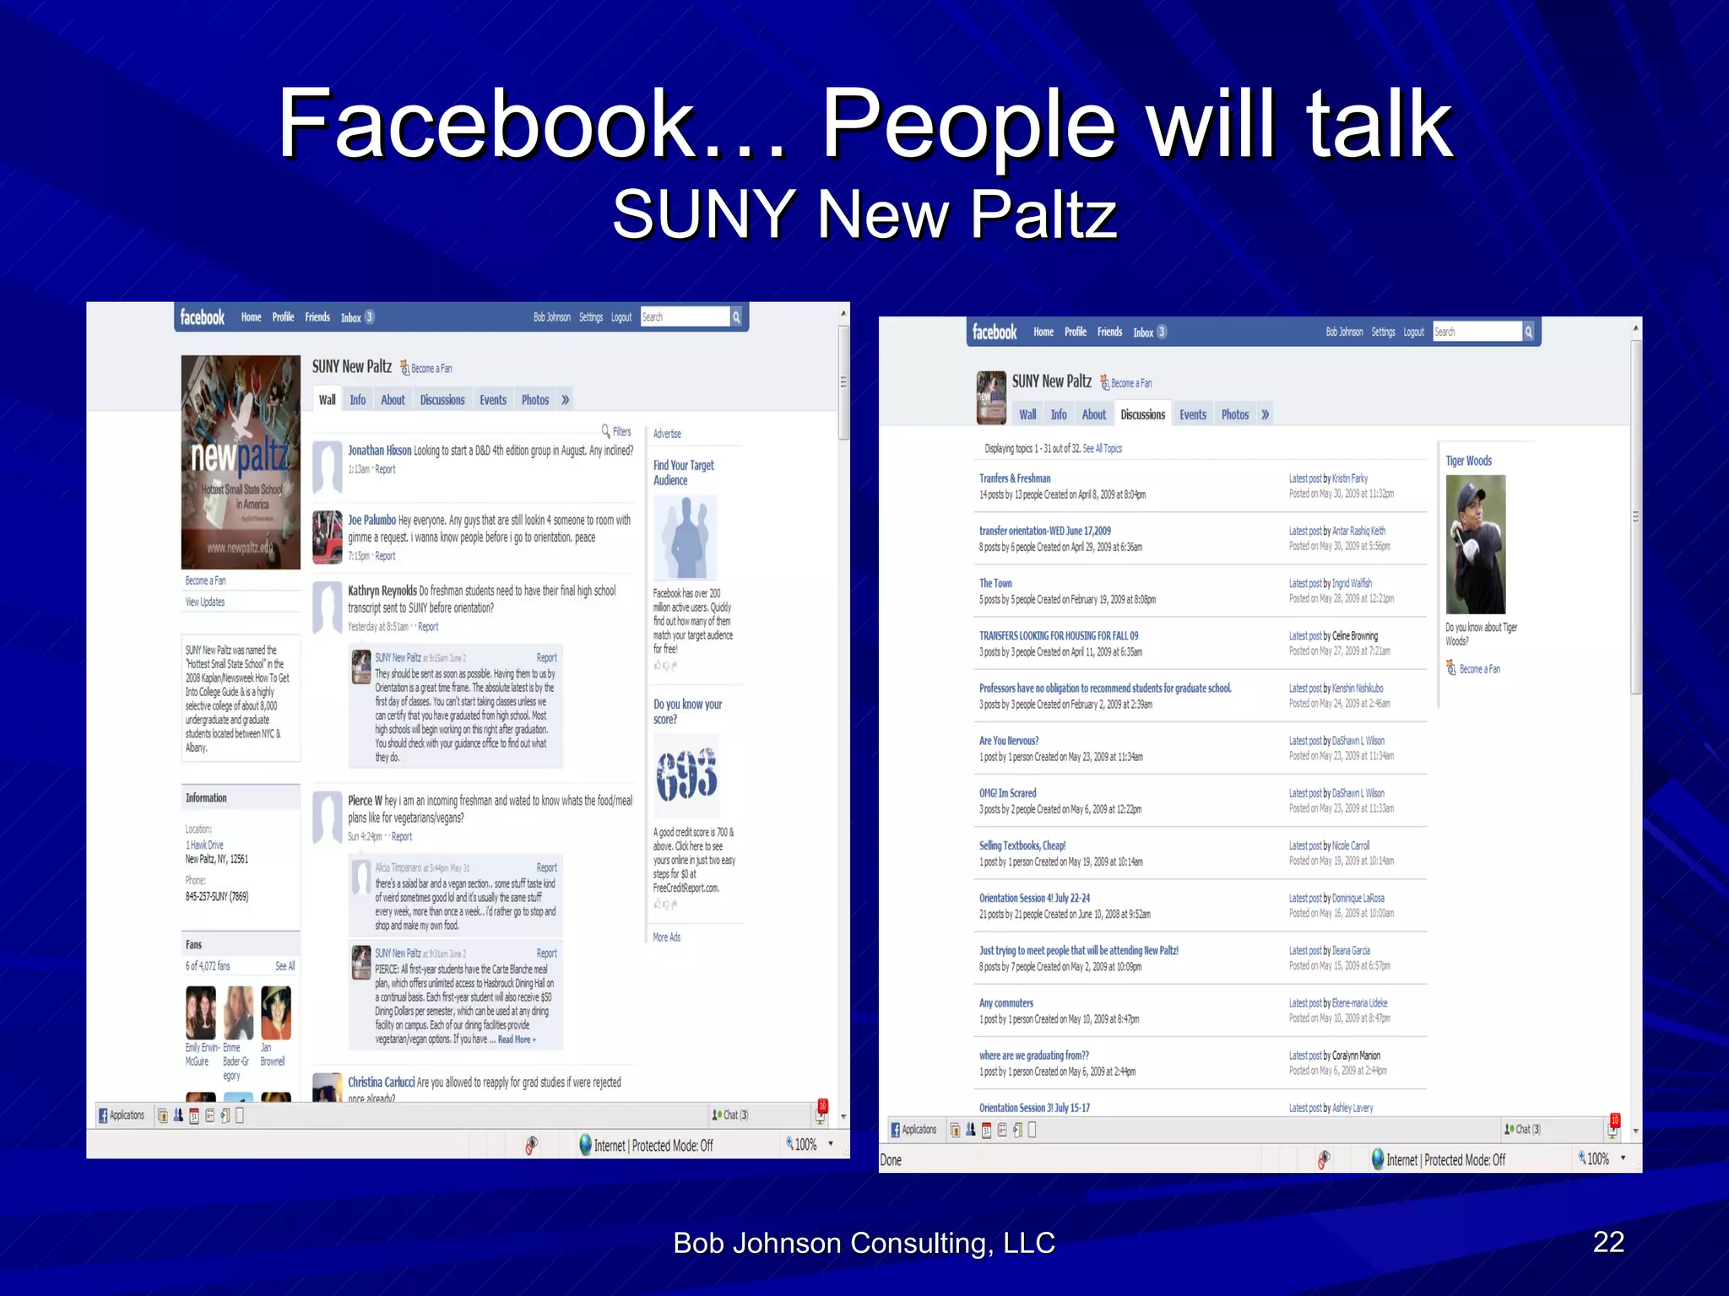Click More Ads link below the ads

667,937
